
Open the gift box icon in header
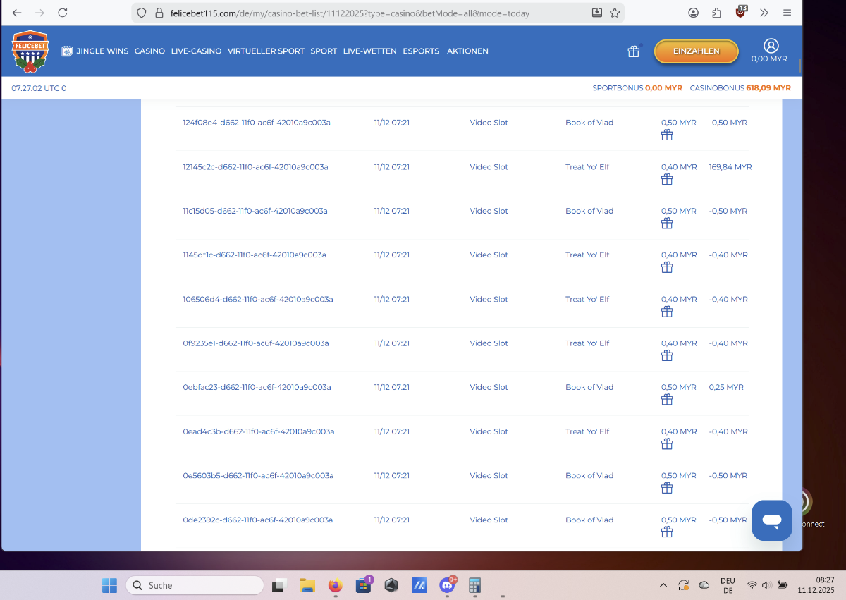coord(634,51)
